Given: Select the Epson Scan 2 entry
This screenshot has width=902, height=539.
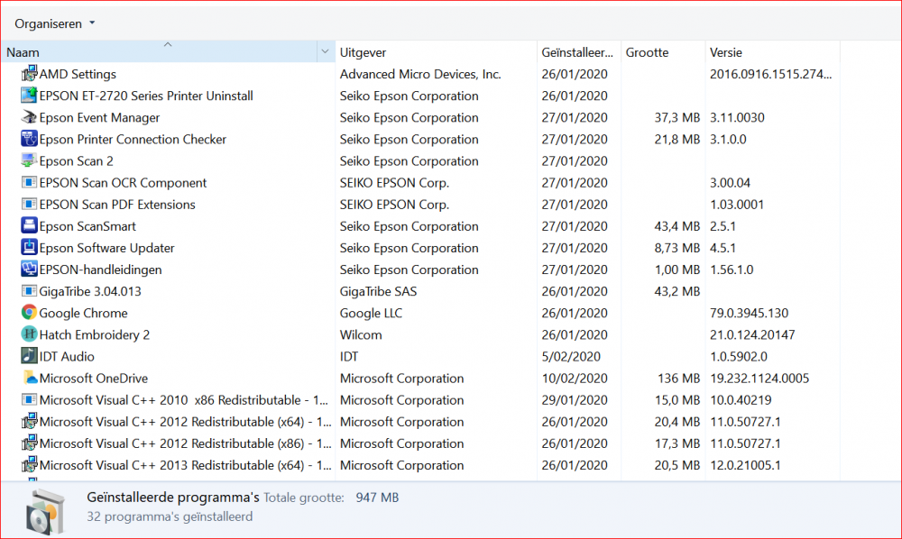Looking at the screenshot, I should pyautogui.click(x=77, y=161).
